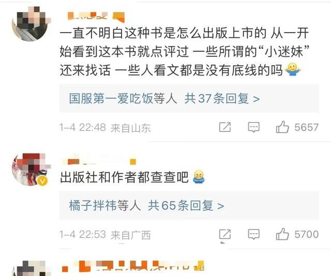
Task: View the first commenter's avatar
Action: click(x=31, y=24)
